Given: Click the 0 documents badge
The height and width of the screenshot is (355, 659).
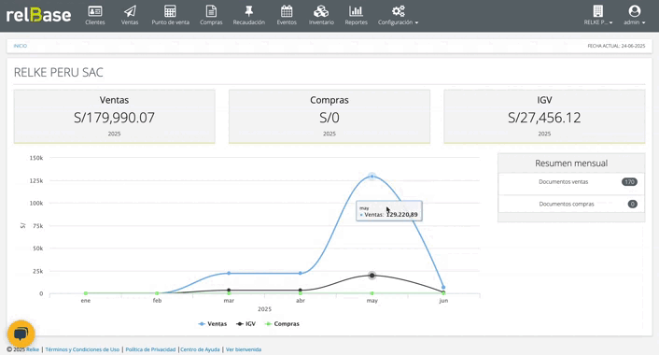Looking at the screenshot, I should [633, 204].
